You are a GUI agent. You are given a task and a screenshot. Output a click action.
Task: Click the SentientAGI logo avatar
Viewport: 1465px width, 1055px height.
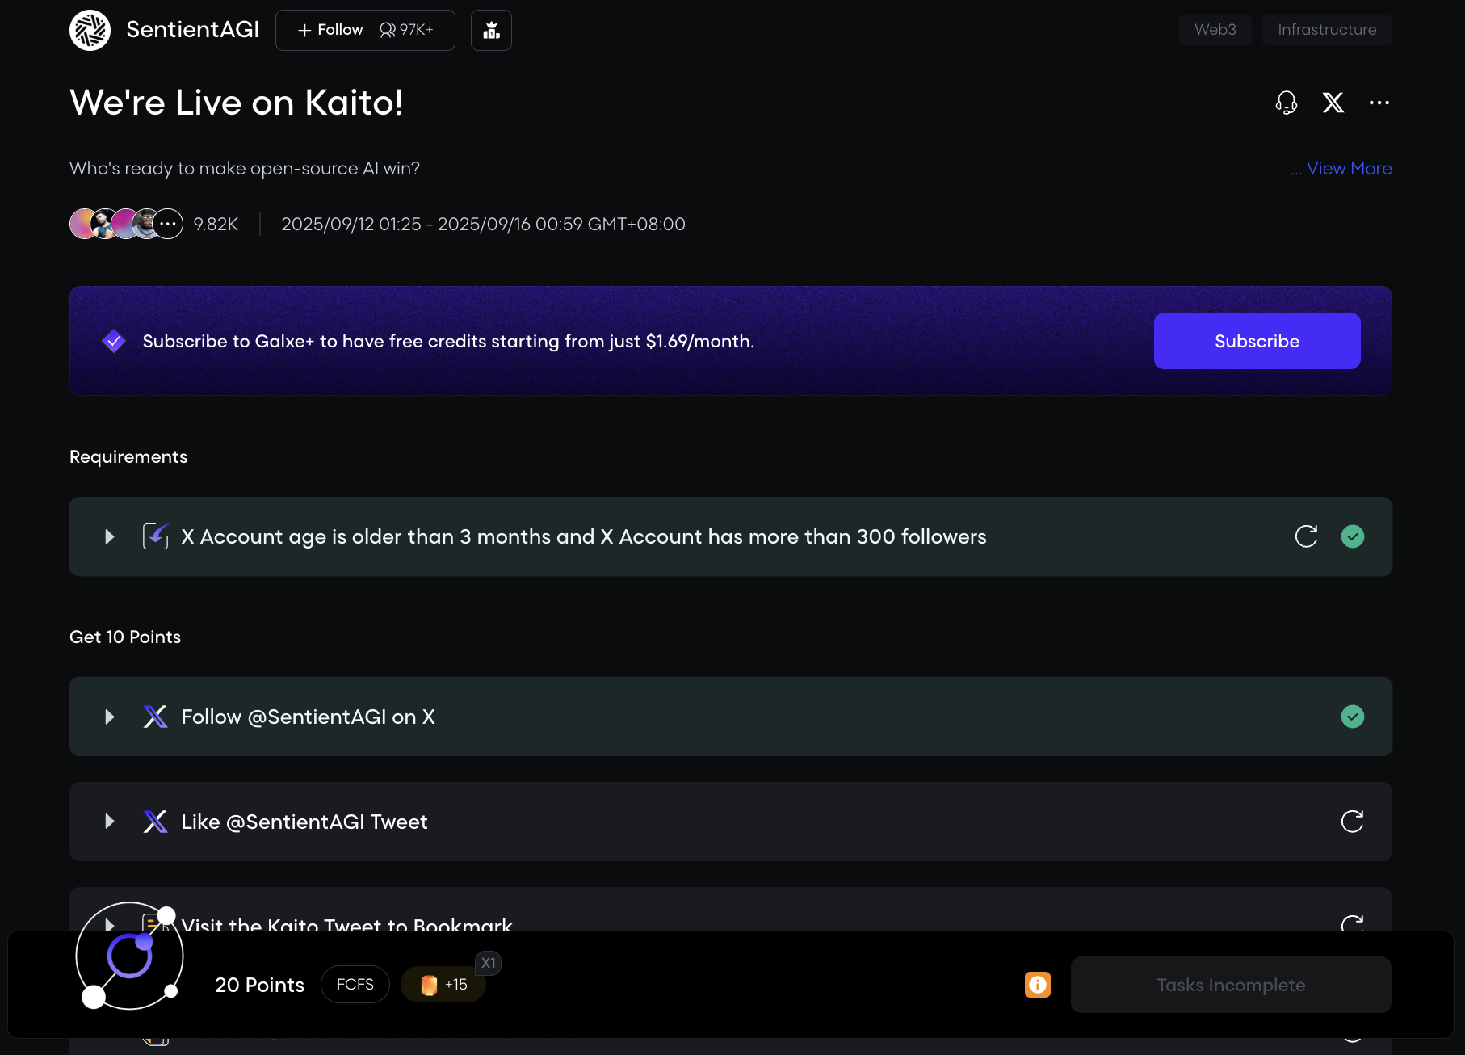coord(90,31)
